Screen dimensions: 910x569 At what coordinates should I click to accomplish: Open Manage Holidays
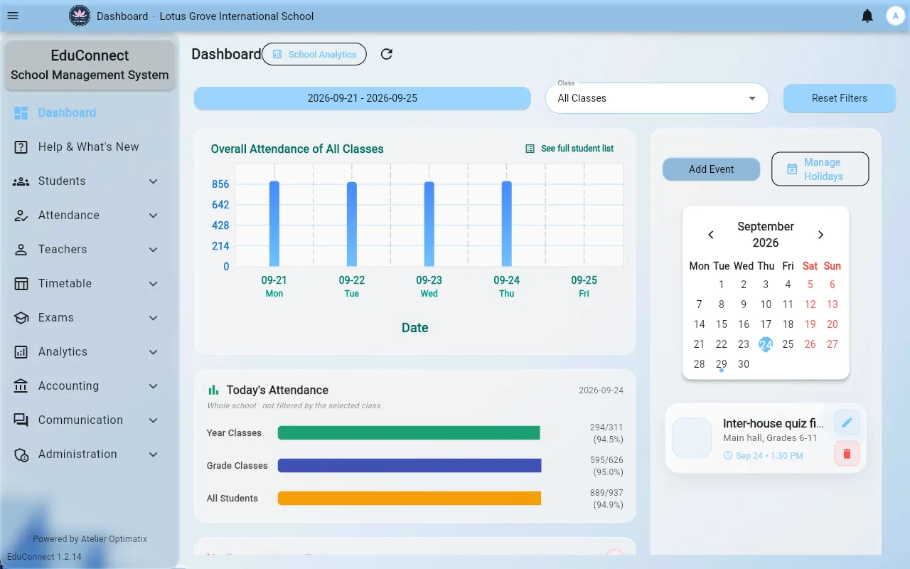[x=820, y=169]
